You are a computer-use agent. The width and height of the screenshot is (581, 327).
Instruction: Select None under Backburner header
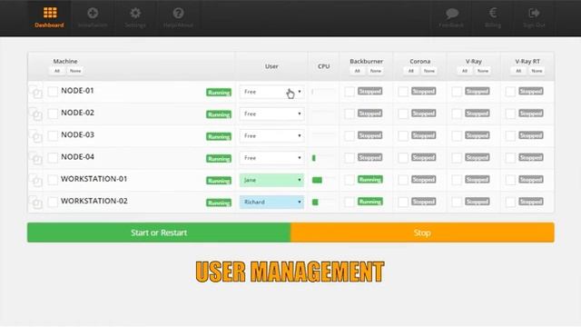(x=375, y=71)
